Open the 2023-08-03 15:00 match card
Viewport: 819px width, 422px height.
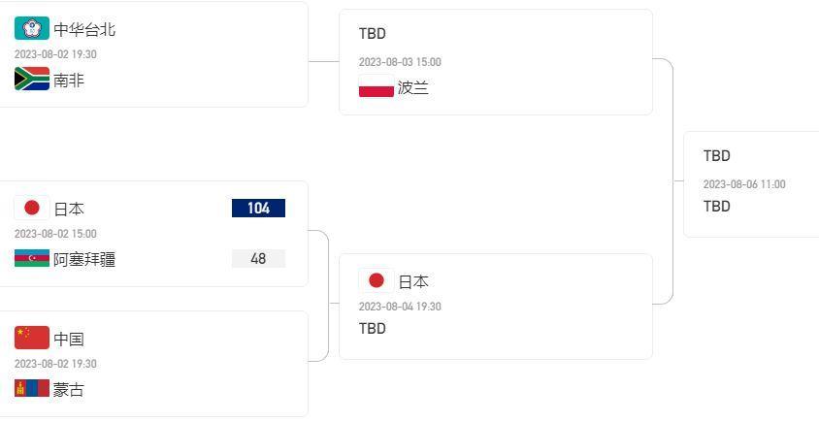point(495,62)
